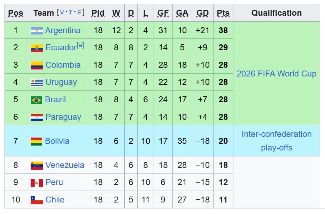
Task: Click the E edit template link
Action: [79, 13]
